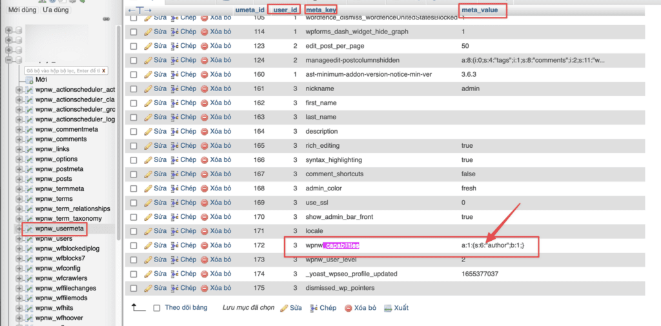Click the red delete icon for row 124
The height and width of the screenshot is (326, 661).
pyautogui.click(x=205, y=60)
